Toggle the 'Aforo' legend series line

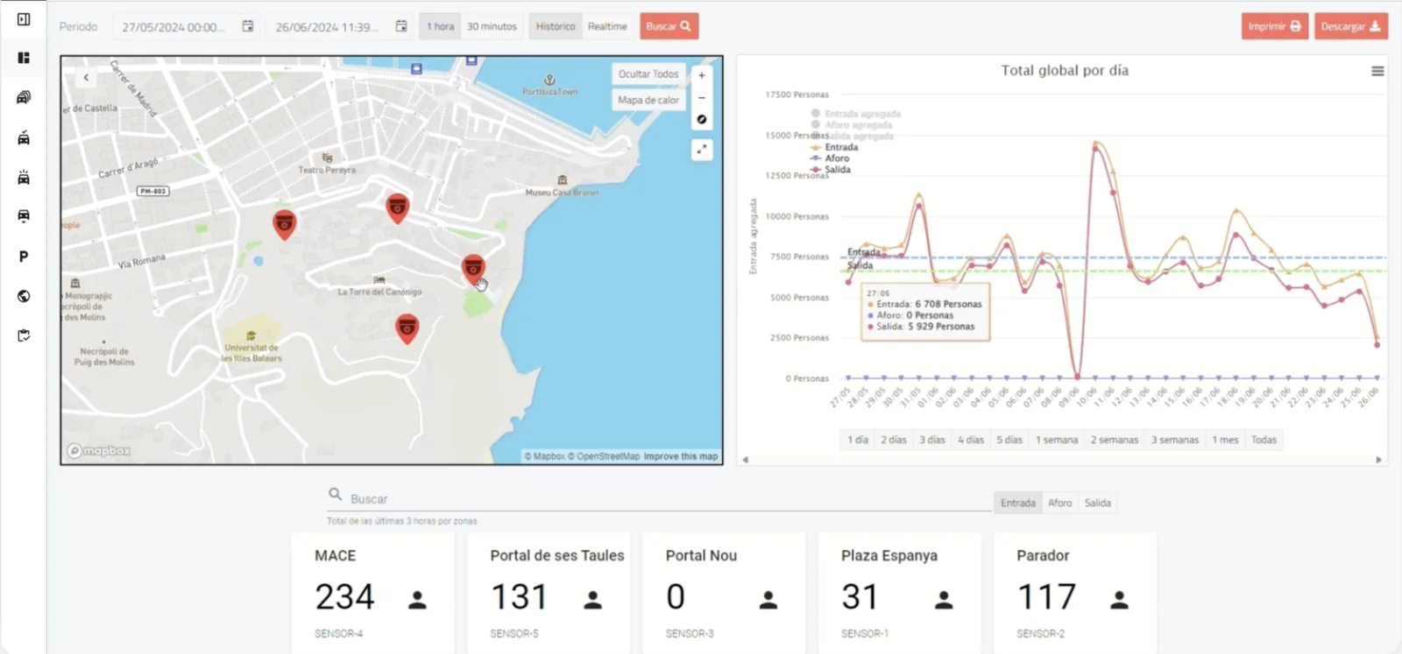830,158
